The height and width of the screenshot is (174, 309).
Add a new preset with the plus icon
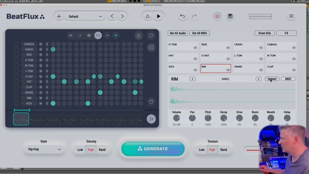pos(59,16)
